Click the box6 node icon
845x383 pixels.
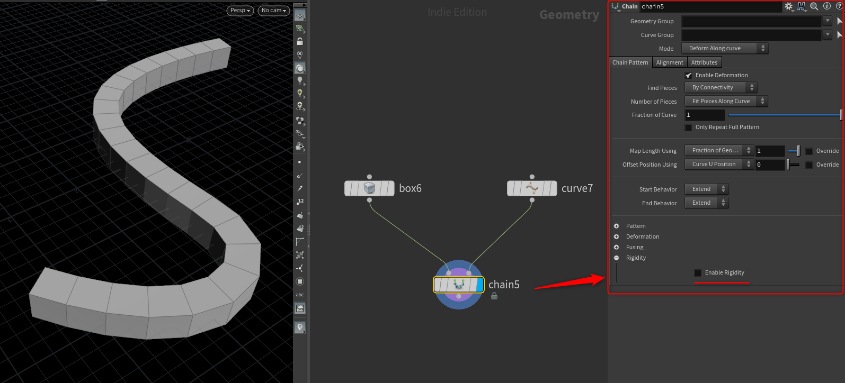(369, 188)
